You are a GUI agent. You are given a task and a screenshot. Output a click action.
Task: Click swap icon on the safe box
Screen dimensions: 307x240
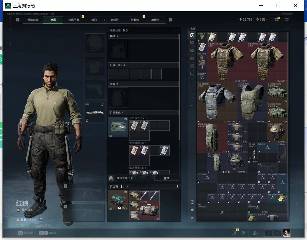[126, 192]
